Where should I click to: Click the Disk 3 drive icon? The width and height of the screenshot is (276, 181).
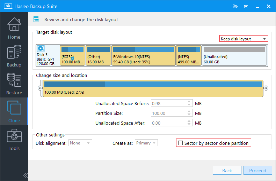[41, 48]
